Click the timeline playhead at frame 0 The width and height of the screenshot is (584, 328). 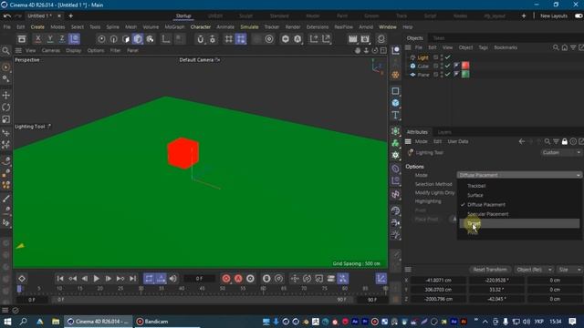[19, 289]
